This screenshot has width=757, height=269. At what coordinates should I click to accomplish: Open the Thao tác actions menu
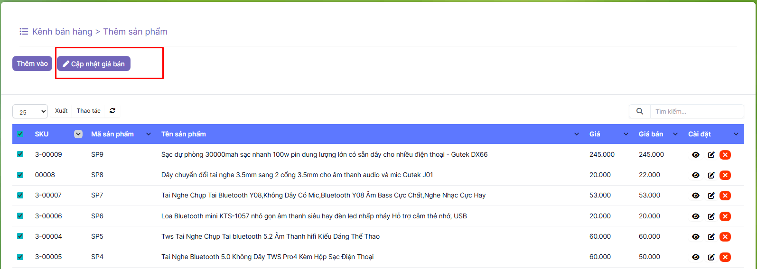click(89, 111)
